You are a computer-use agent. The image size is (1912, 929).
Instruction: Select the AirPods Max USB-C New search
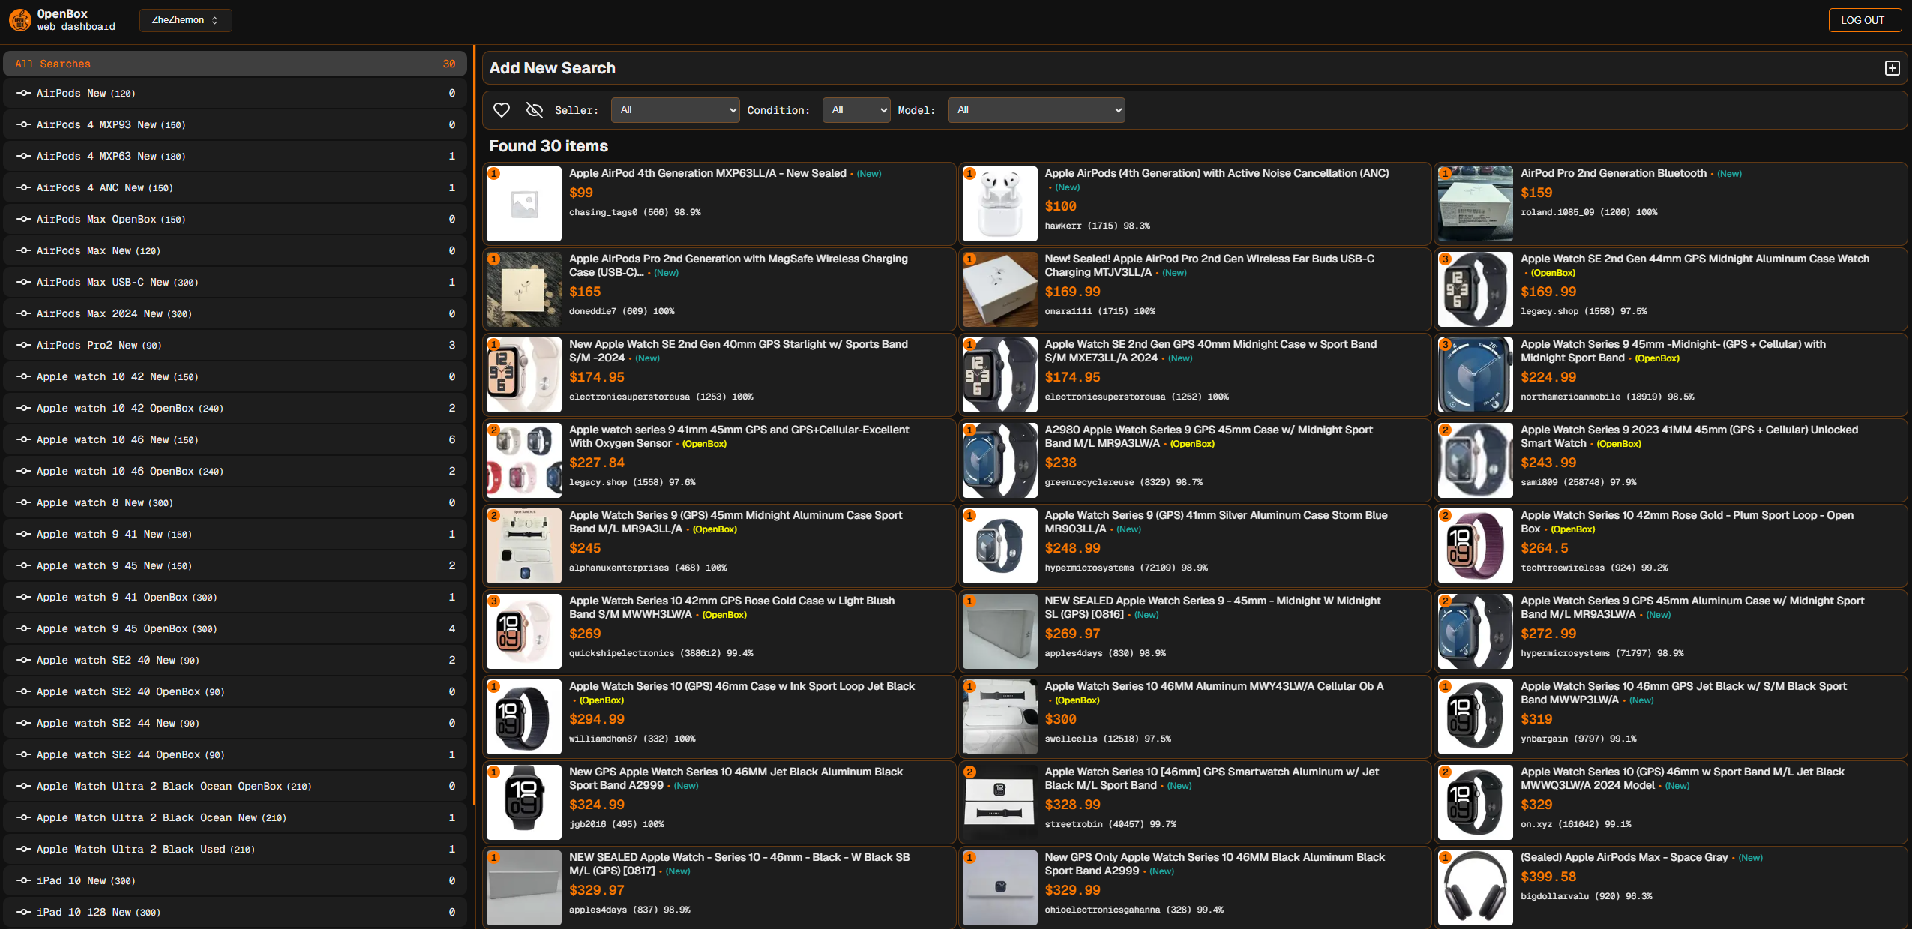pos(235,282)
